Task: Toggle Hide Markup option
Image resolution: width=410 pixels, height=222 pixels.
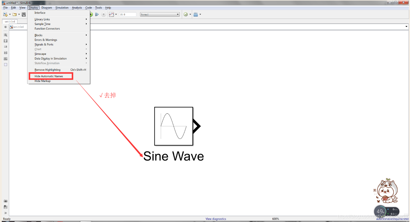Action: pos(59,81)
